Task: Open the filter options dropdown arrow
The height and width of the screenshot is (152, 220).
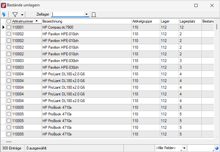Action: click(22, 15)
